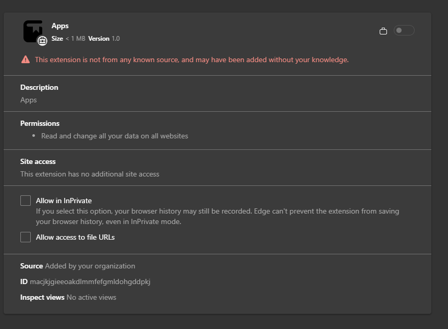Click the briefcase badge on the extension logo
448x329 pixels.
click(42, 41)
